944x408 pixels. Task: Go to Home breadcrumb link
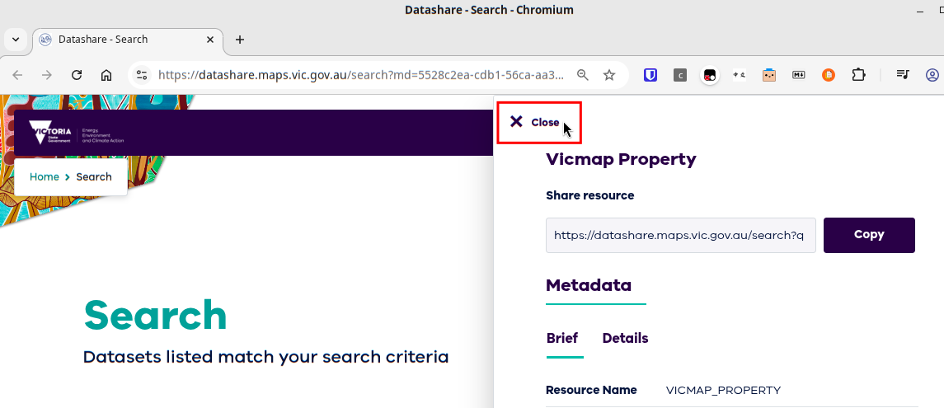click(45, 177)
